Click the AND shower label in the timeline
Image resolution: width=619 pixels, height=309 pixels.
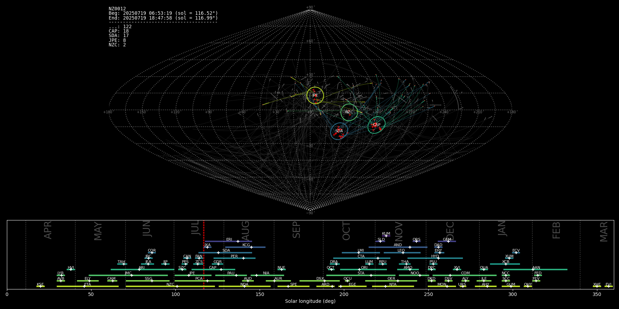tap(398, 245)
